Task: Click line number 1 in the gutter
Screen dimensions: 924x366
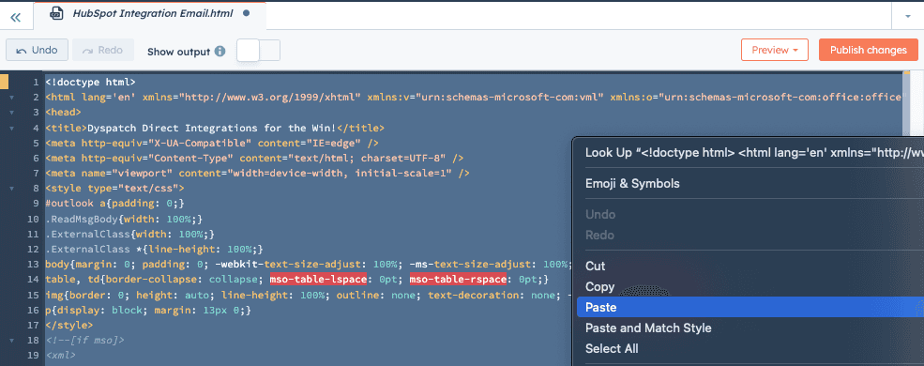Action: [x=36, y=82]
